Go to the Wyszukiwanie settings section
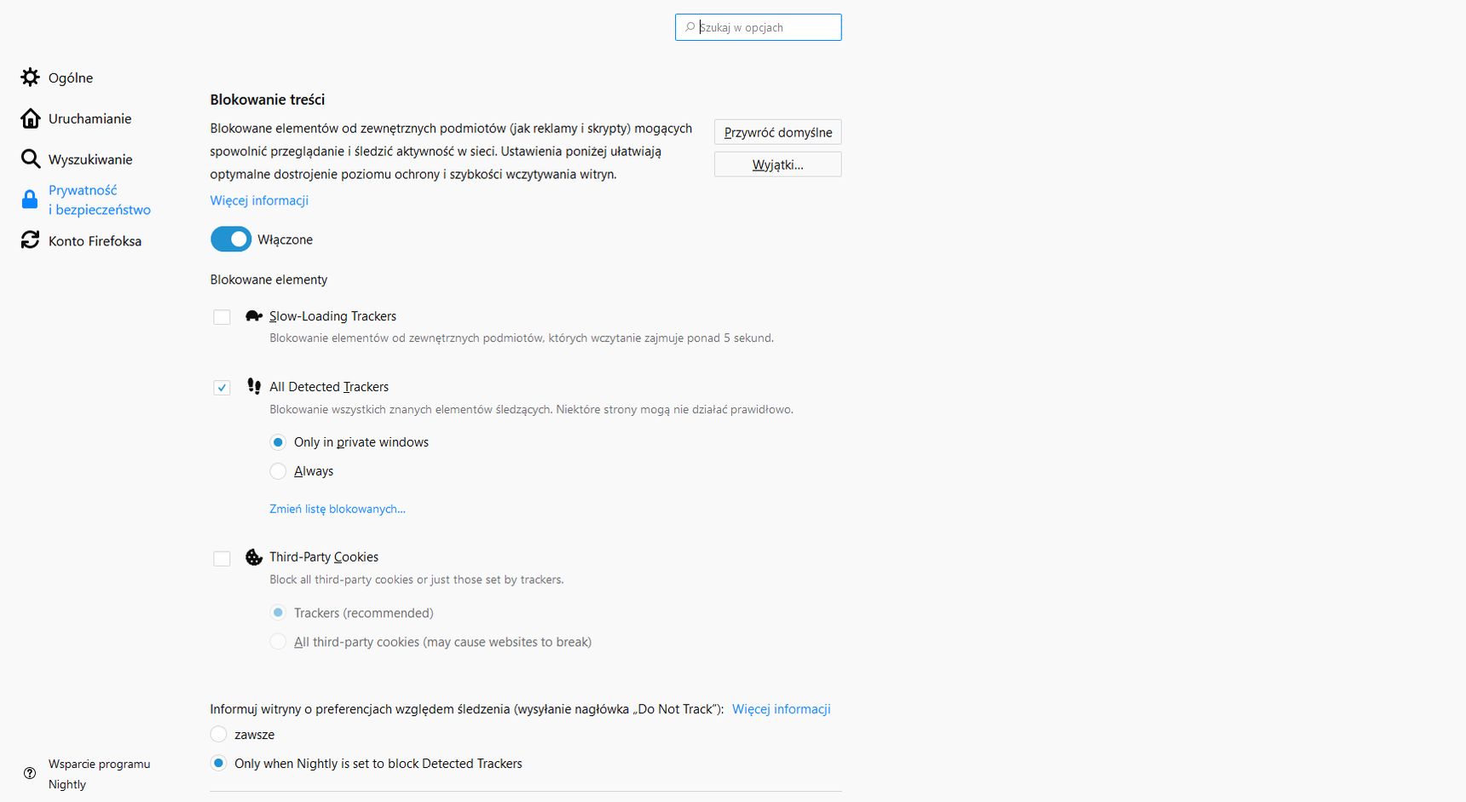This screenshot has height=802, width=1466. point(90,159)
